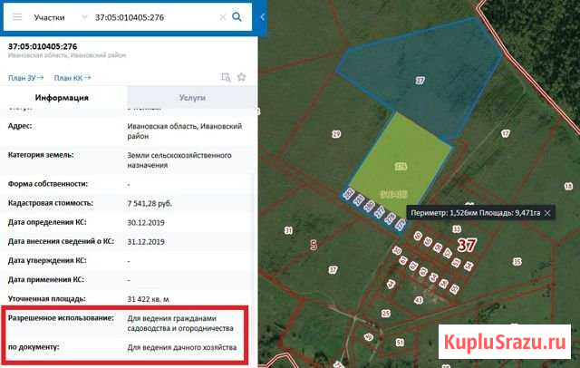Image resolution: width=580 pixels, height=368 pixels.
Task: Click the zoom-to-parcel icon
Action: coord(226,77)
